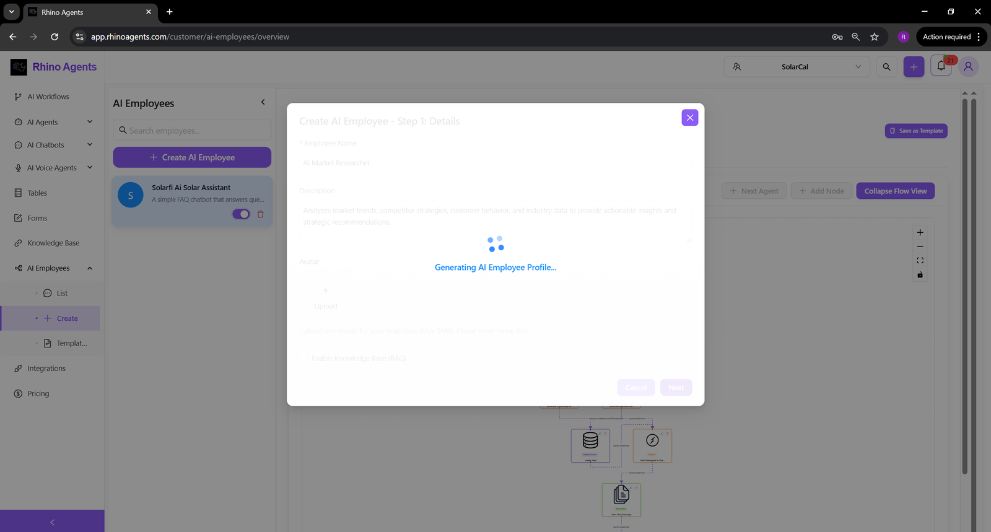Open the saved passwords key icon
The image size is (991, 532).
click(x=837, y=37)
